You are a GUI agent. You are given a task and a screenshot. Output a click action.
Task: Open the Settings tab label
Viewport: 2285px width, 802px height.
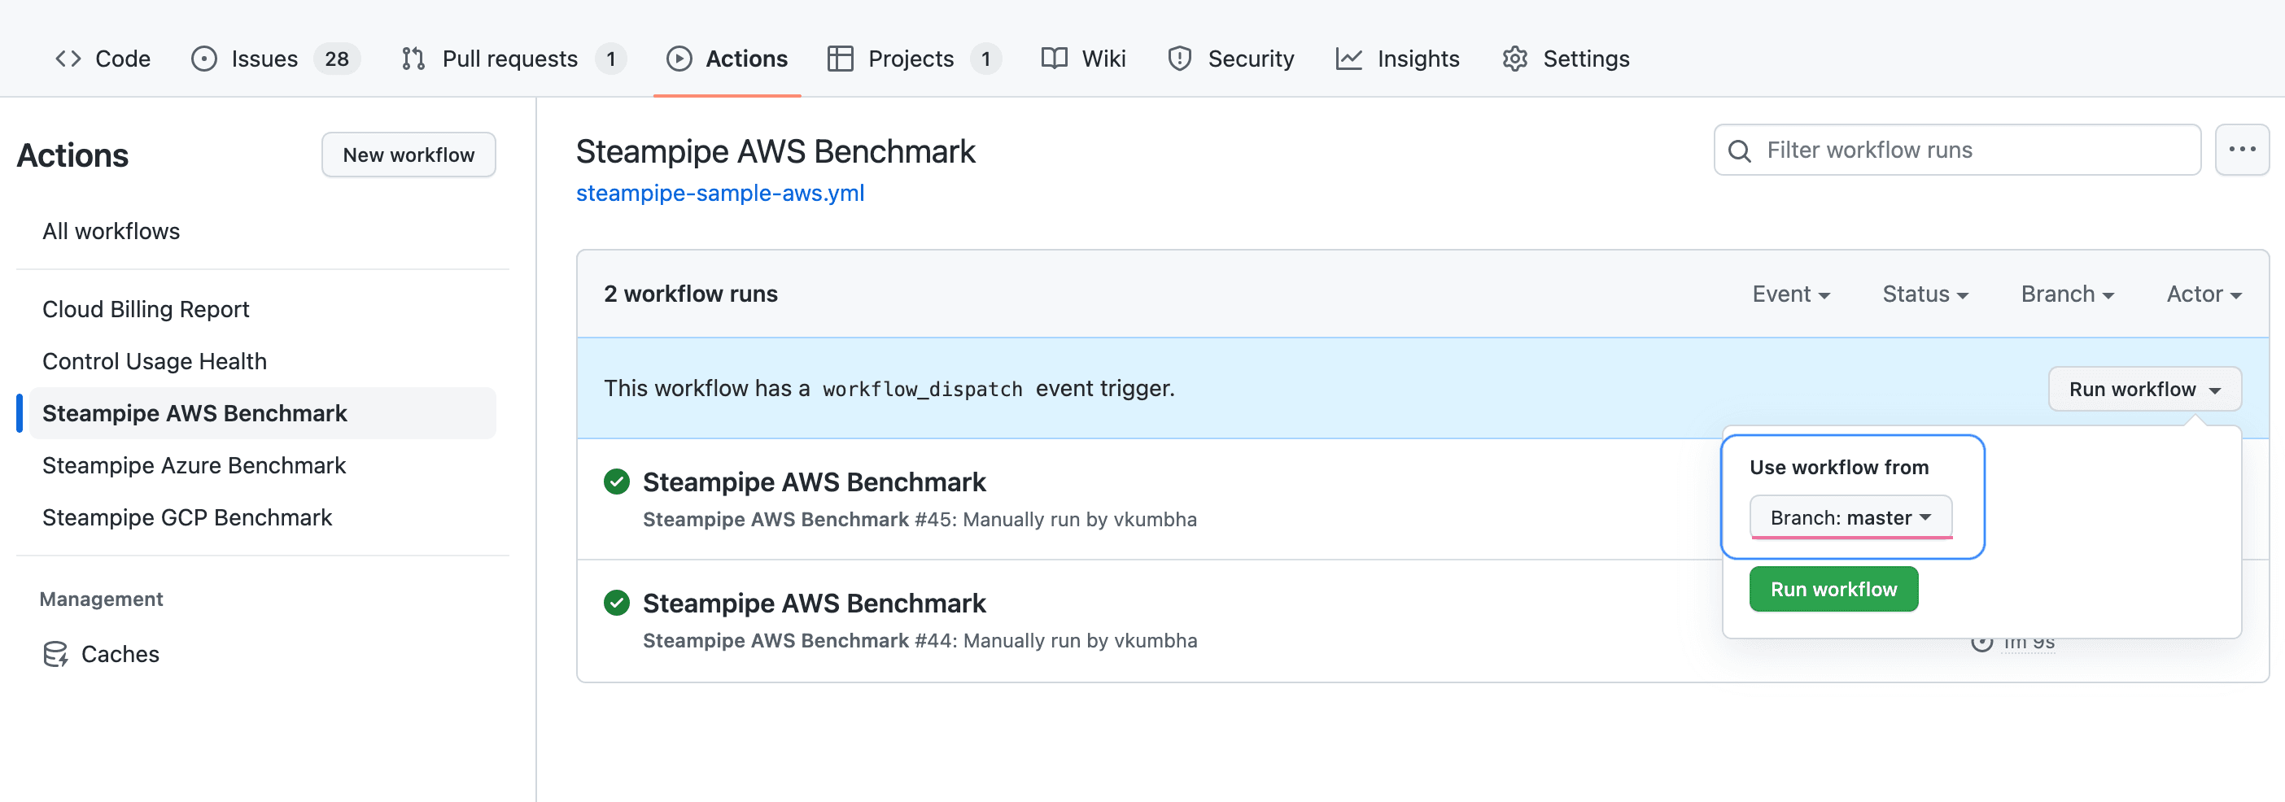(1586, 59)
